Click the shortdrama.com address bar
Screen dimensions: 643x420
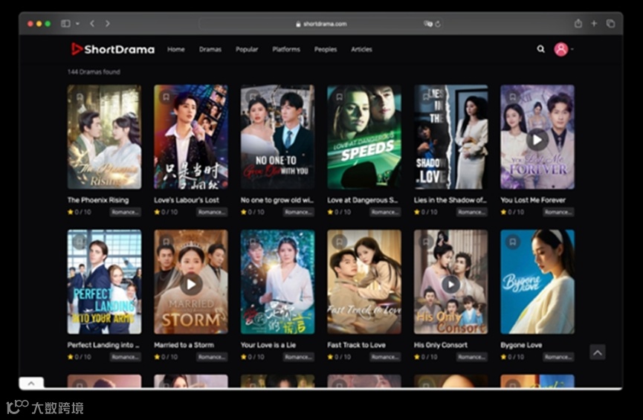(321, 24)
